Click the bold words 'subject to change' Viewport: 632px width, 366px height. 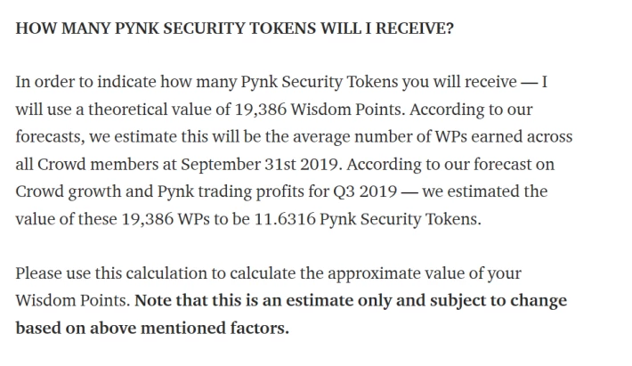click(x=498, y=301)
